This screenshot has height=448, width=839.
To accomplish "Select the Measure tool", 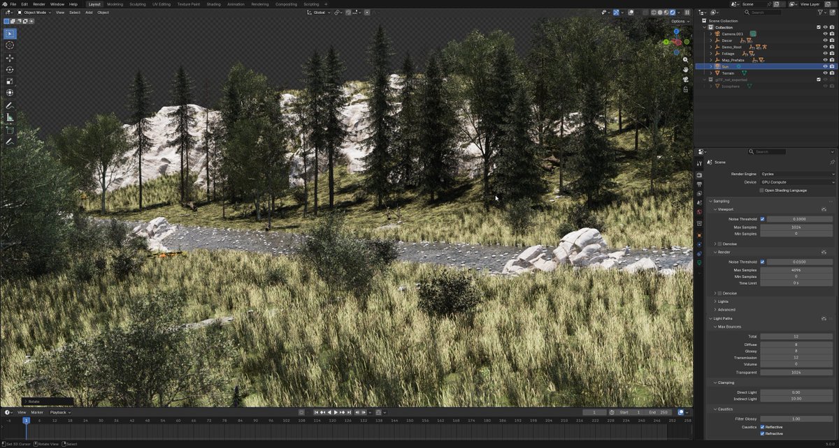I will (10, 117).
